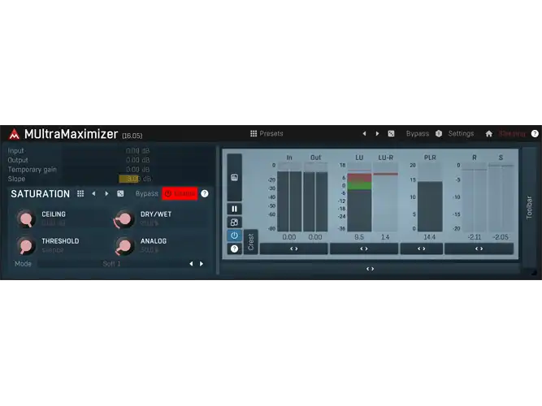Select next Mode with right arrow

click(x=202, y=264)
